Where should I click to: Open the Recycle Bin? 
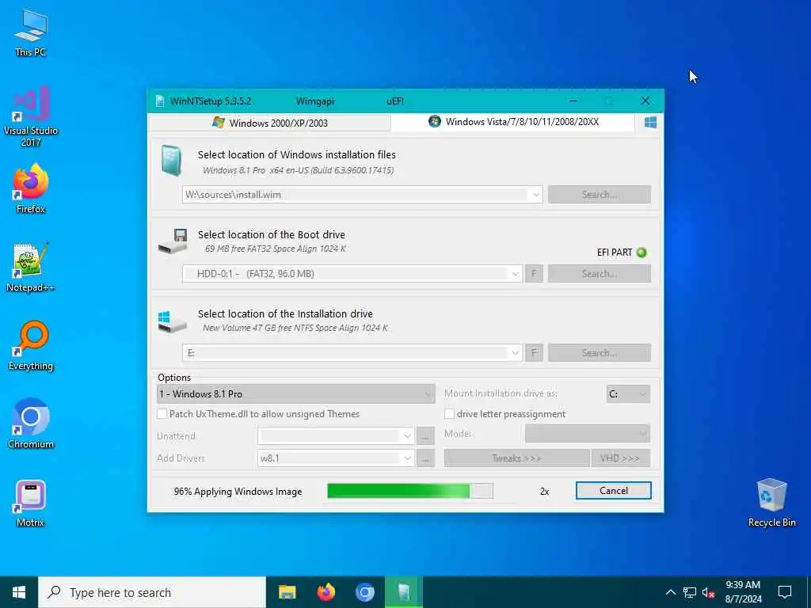pyautogui.click(x=771, y=503)
